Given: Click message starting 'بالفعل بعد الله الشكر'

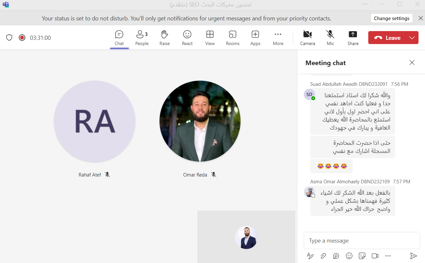Looking at the screenshot, I should [x=353, y=201].
